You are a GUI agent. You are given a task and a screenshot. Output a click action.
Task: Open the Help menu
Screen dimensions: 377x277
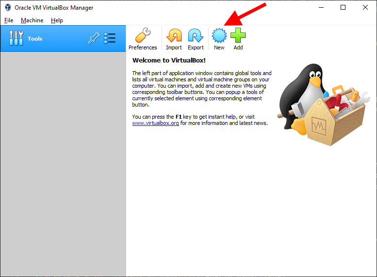point(57,20)
